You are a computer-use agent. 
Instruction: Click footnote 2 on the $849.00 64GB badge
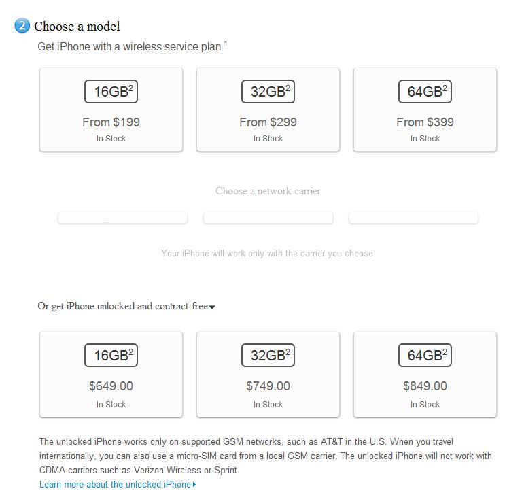click(x=445, y=352)
